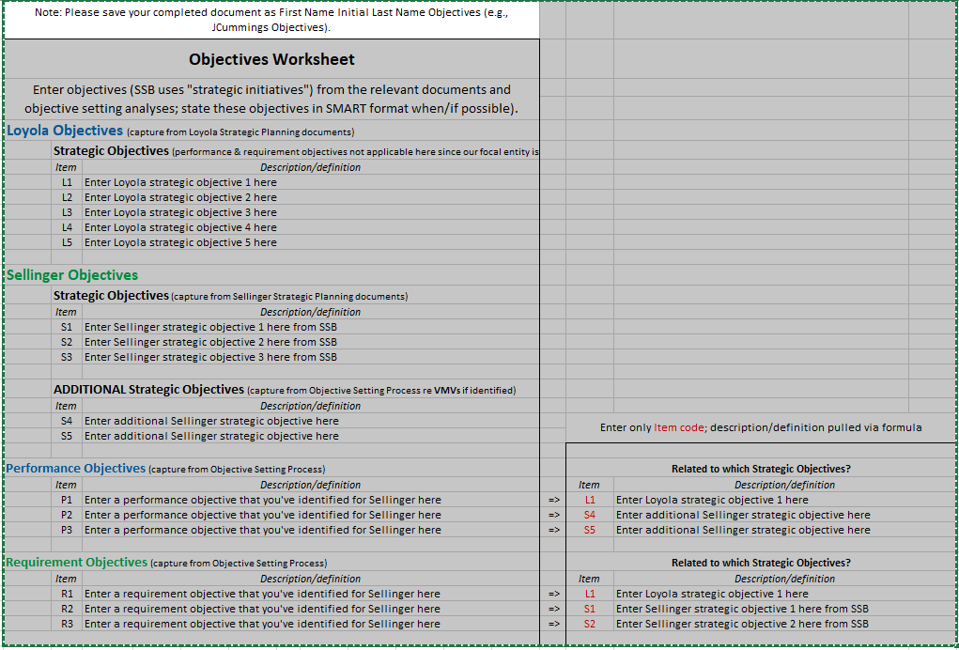Image resolution: width=959 pixels, height=650 pixels.
Task: Click black item code S5 under ADDITIONAL objectives
Action: pyautogui.click(x=67, y=436)
